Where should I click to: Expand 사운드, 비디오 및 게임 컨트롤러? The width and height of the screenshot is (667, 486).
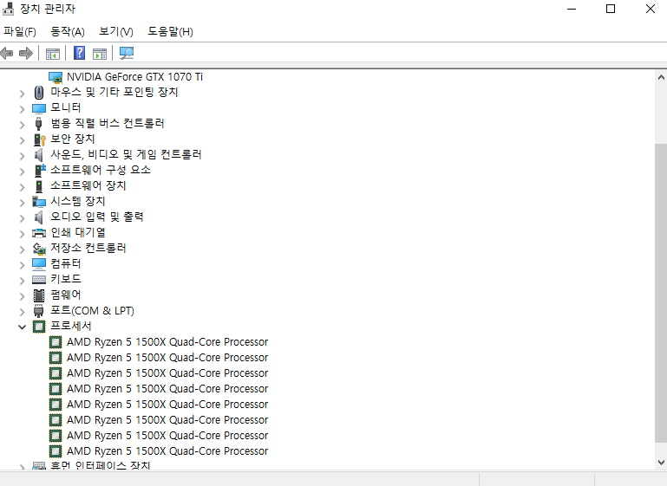pyautogui.click(x=23, y=154)
